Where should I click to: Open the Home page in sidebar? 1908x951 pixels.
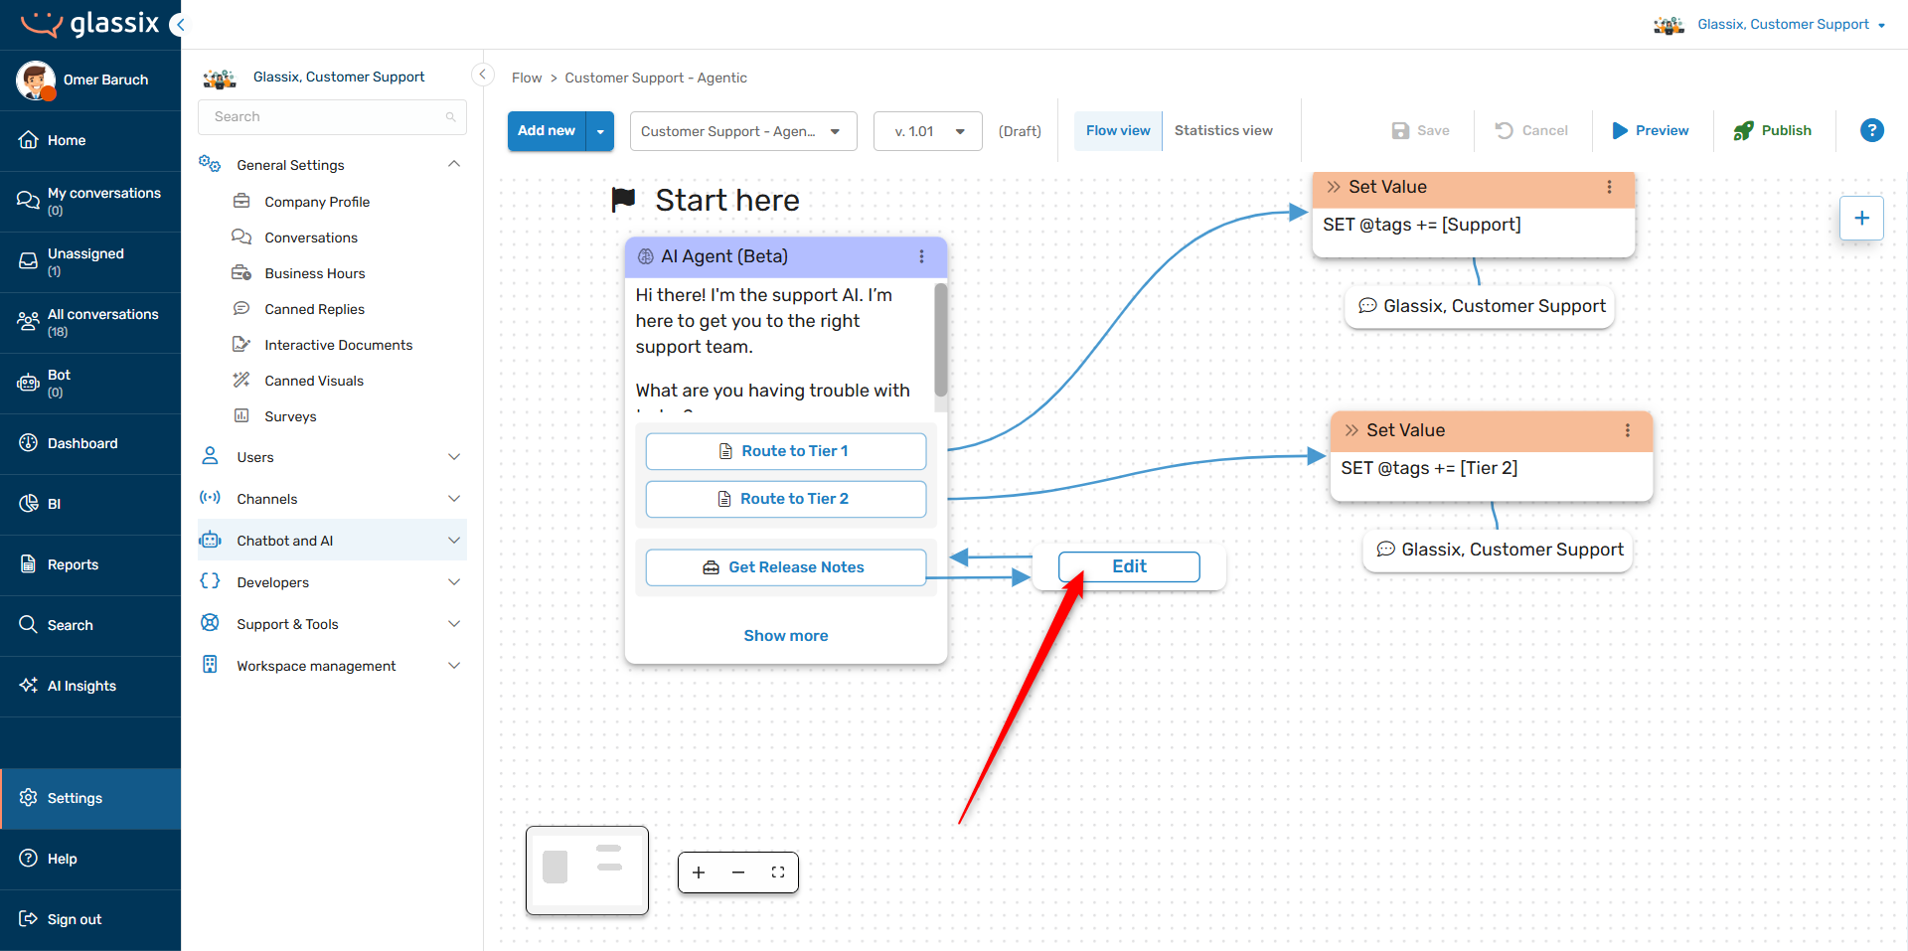click(x=90, y=140)
